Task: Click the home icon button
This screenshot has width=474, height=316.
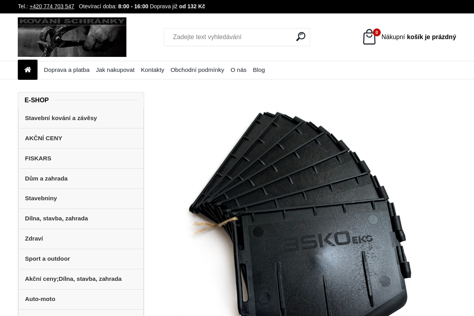Action: (x=28, y=70)
